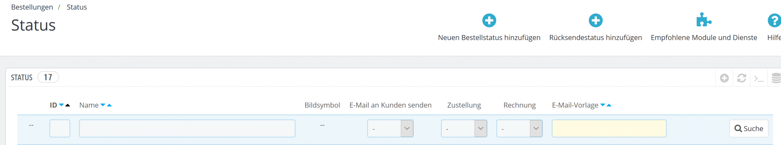Go to Bestellungen breadcrumb
This screenshot has width=781, height=145.
(x=32, y=7)
